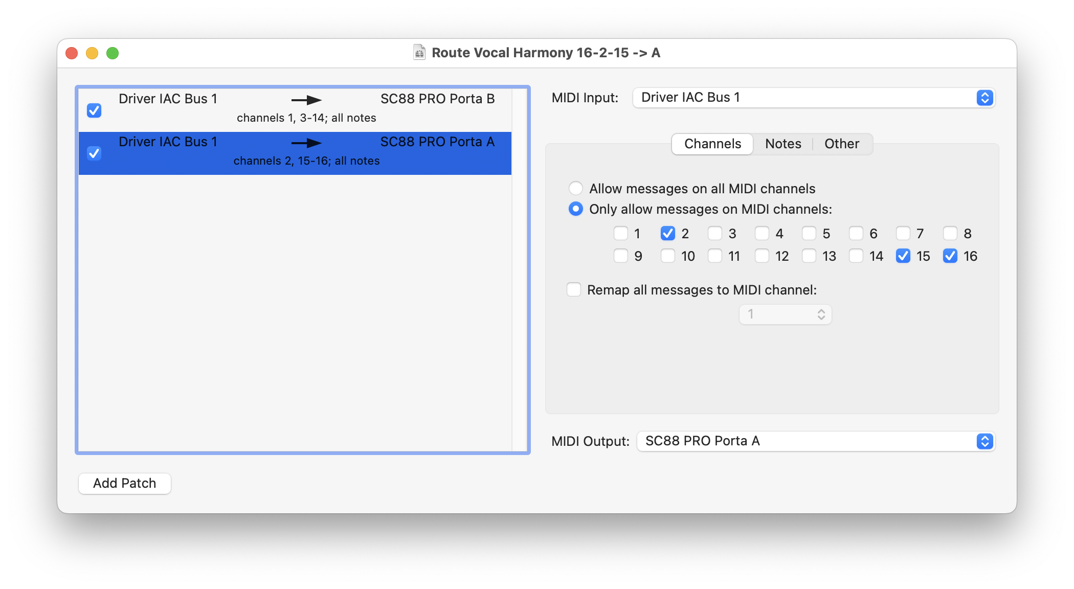Click the remap channel number stepper
This screenshot has width=1074, height=589.
coord(821,314)
